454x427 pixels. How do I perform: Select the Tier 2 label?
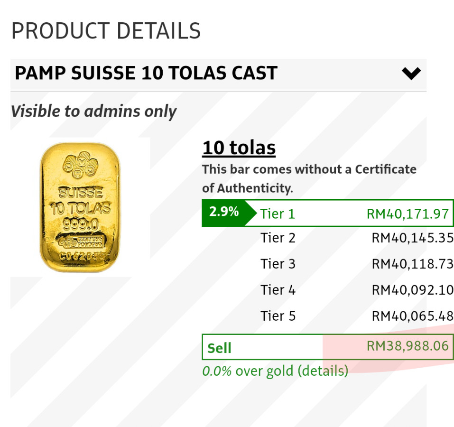(x=278, y=237)
